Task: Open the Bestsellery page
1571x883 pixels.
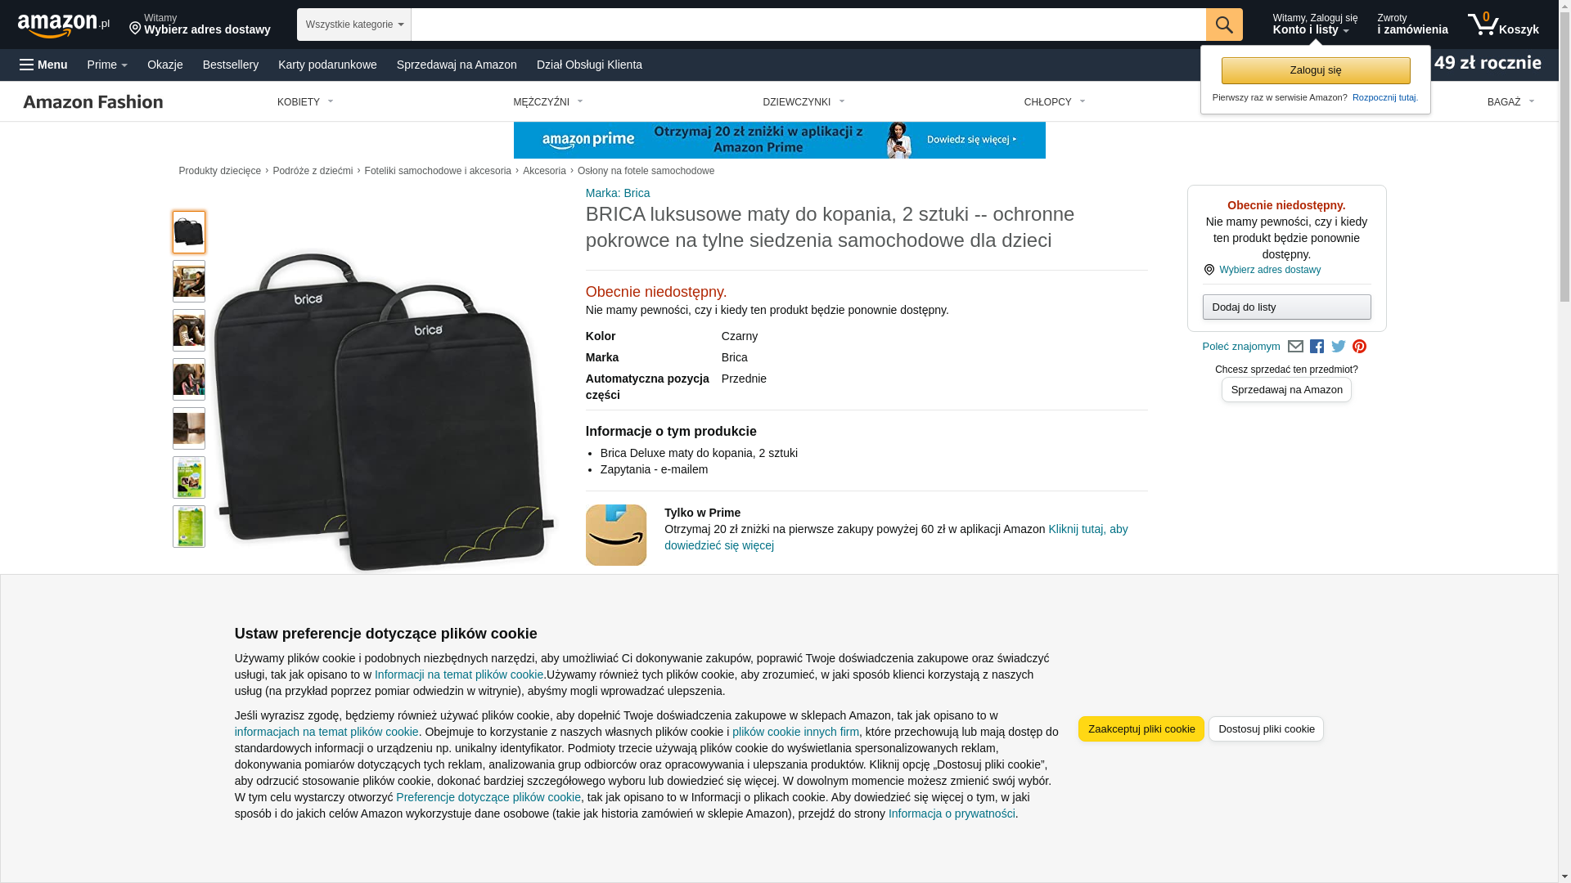Action: click(231, 65)
